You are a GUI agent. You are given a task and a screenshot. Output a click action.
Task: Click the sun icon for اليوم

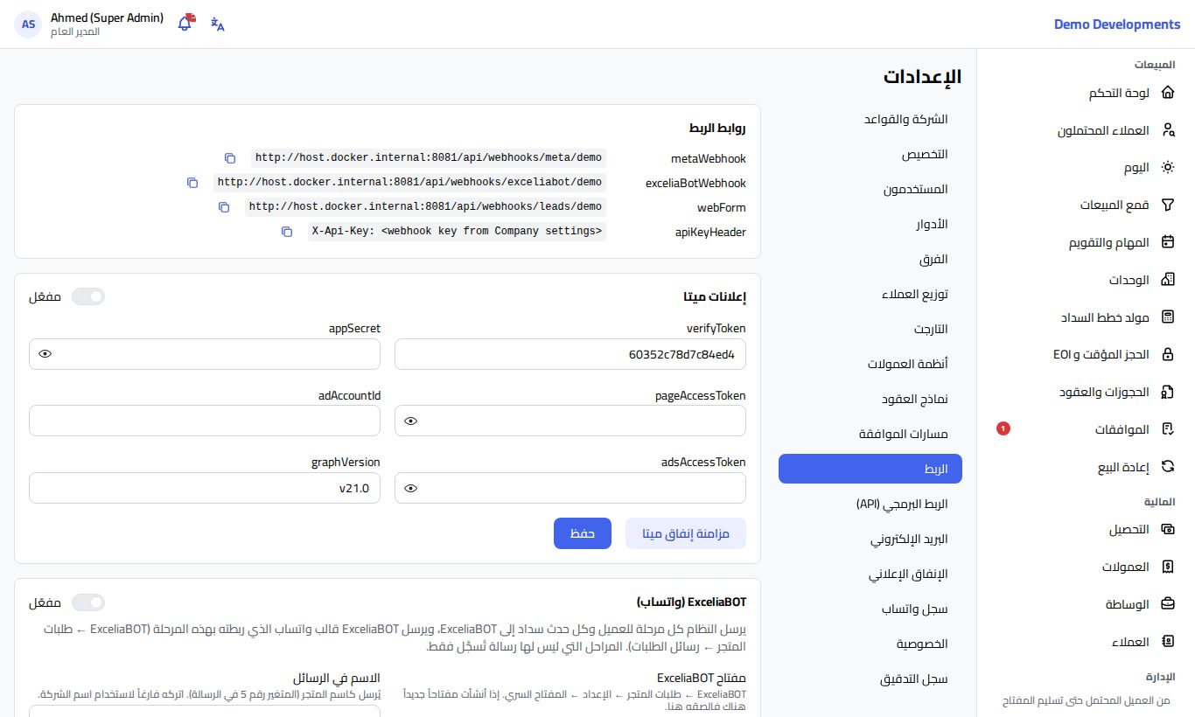(x=1167, y=167)
